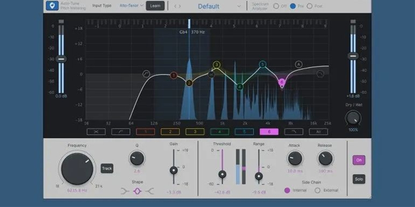Select the high-pass filter node on the EQ curve
This screenshot has height=207, width=415.
tap(146, 74)
